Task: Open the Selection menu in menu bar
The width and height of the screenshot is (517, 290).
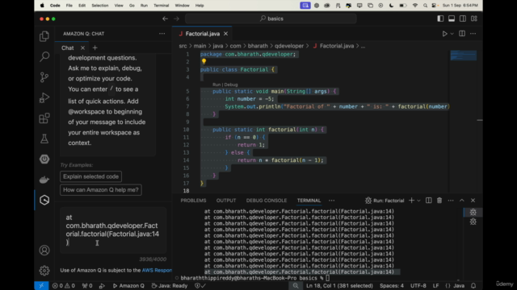Action: [100, 6]
